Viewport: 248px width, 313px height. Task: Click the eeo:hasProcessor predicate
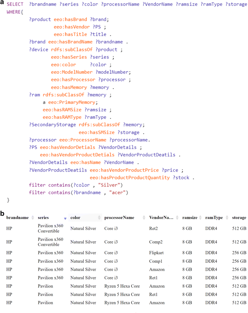[73, 80]
